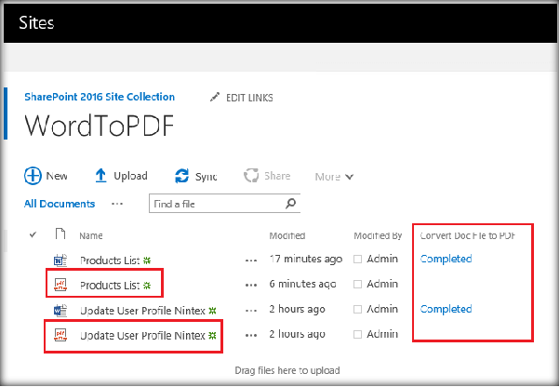Viewport: 560px width, 387px height.
Task: Click PDF icon of Update User Profile Nintex
Action: point(60,335)
